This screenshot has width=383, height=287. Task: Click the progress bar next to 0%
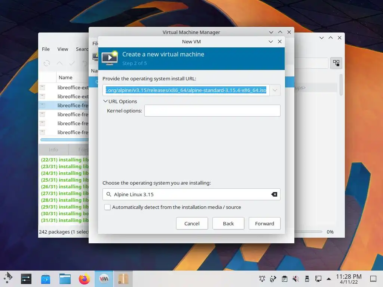tap(309, 232)
